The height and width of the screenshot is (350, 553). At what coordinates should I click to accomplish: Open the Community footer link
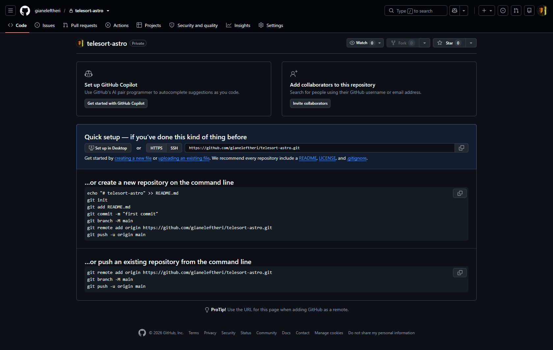point(267,333)
